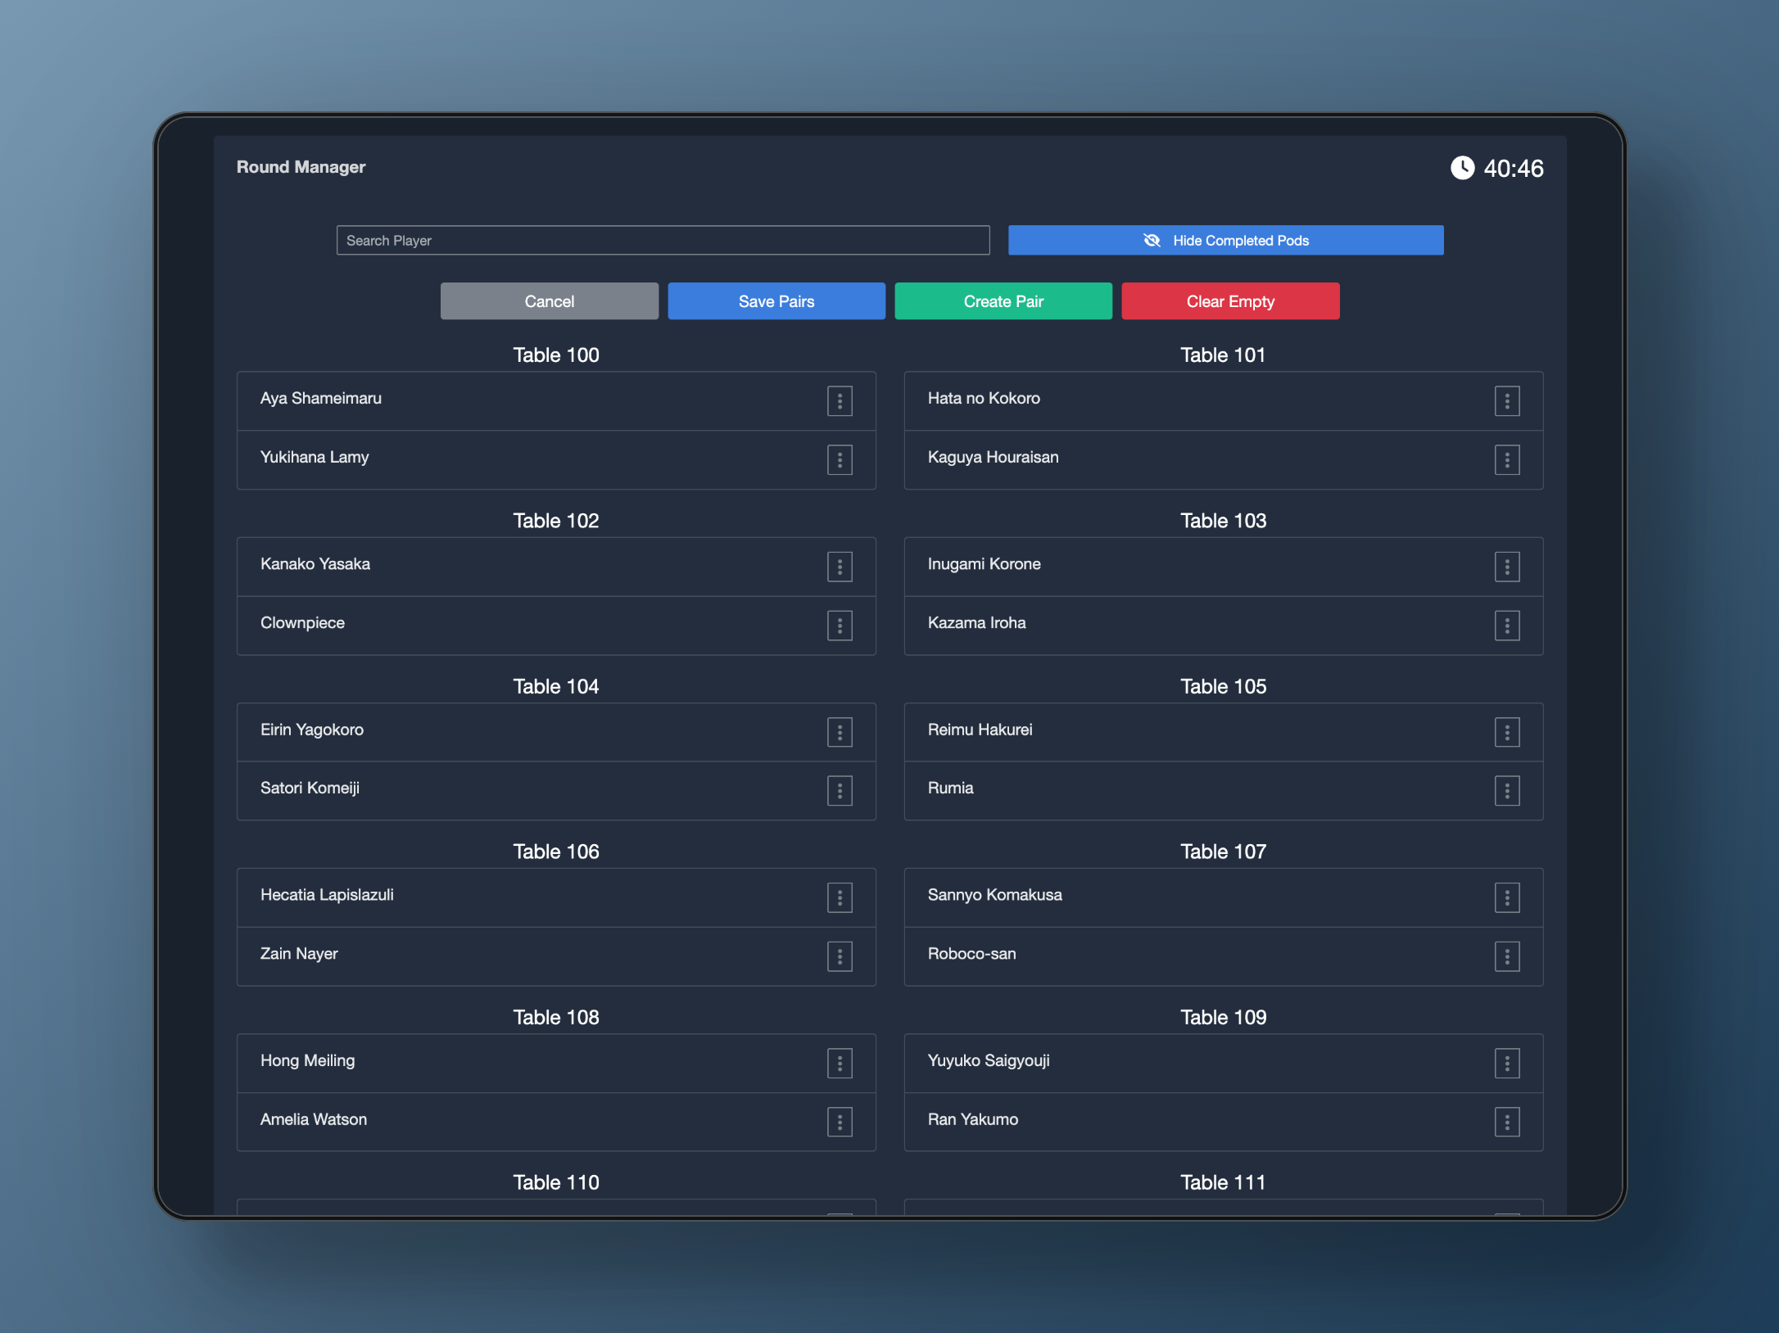Viewport: 1779px width, 1333px height.
Task: Click kebab icon next to Zain Nayer
Action: [x=840, y=956]
